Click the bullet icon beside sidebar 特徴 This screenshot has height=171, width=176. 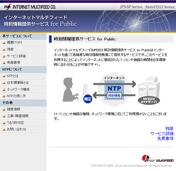click(x=4, y=50)
